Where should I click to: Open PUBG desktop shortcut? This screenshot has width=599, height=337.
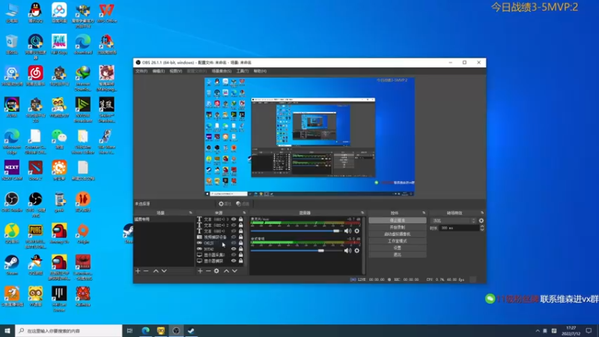(35, 236)
